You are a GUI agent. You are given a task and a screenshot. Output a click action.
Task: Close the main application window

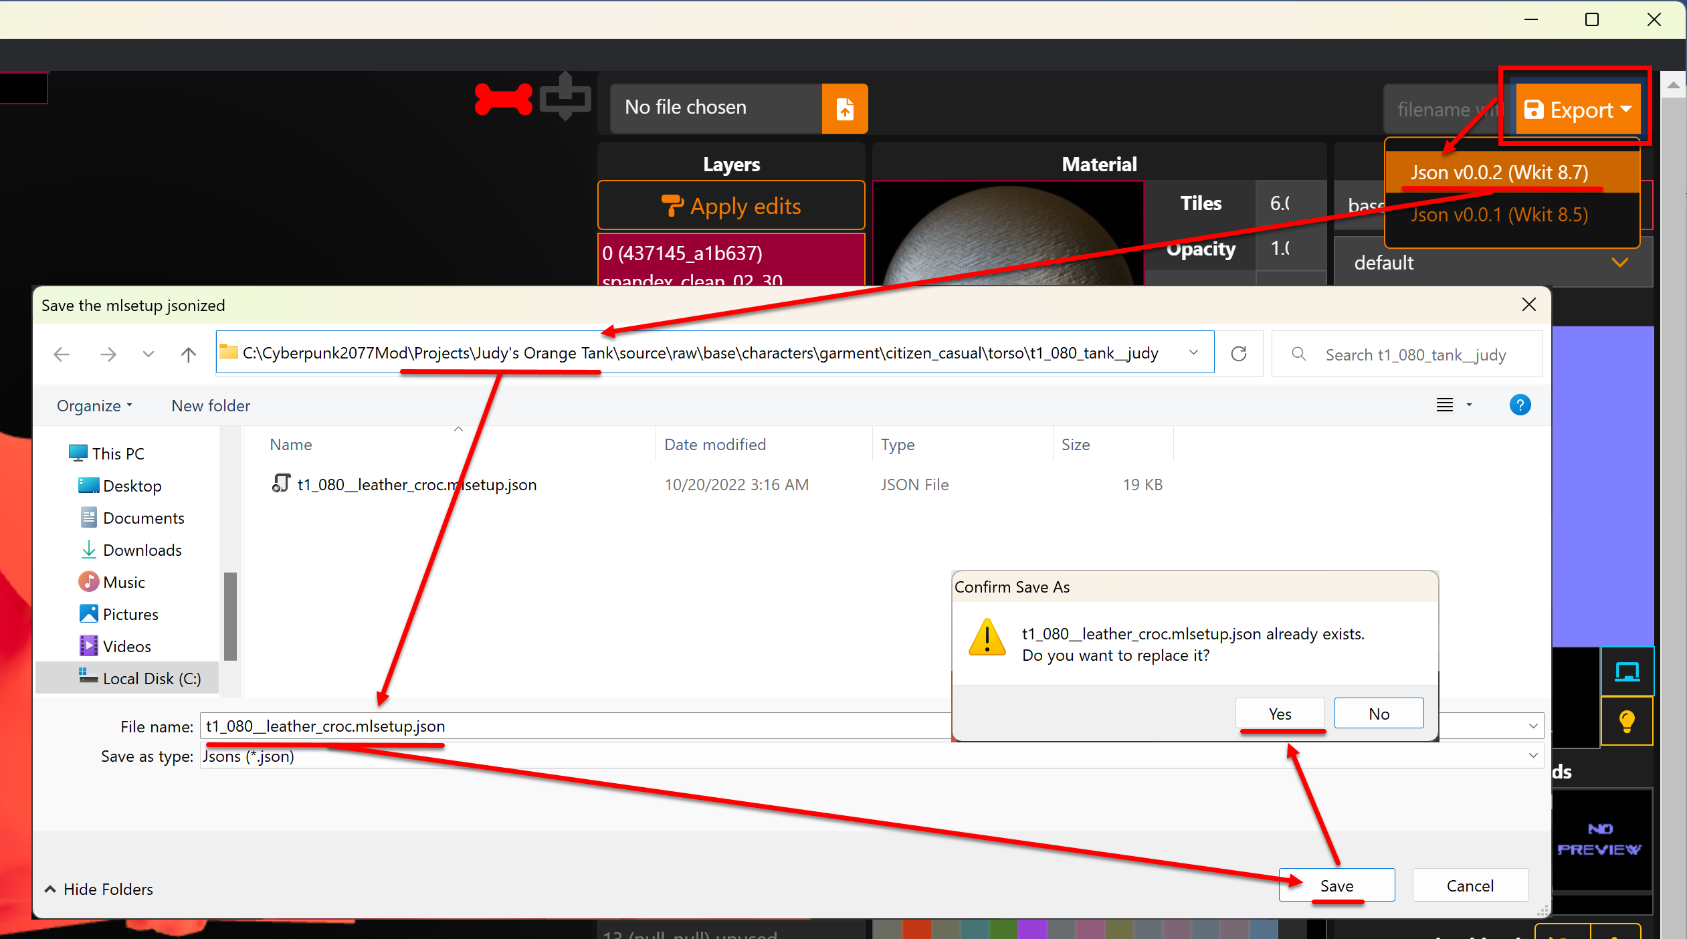tap(1654, 19)
